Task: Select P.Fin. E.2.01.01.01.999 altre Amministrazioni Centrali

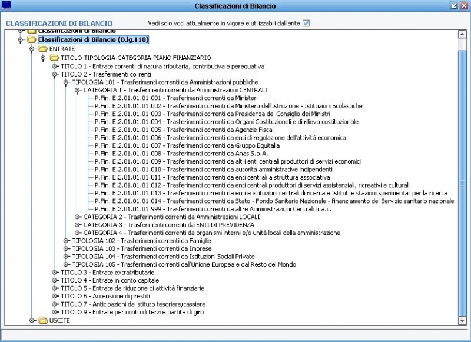Action: pos(213,209)
